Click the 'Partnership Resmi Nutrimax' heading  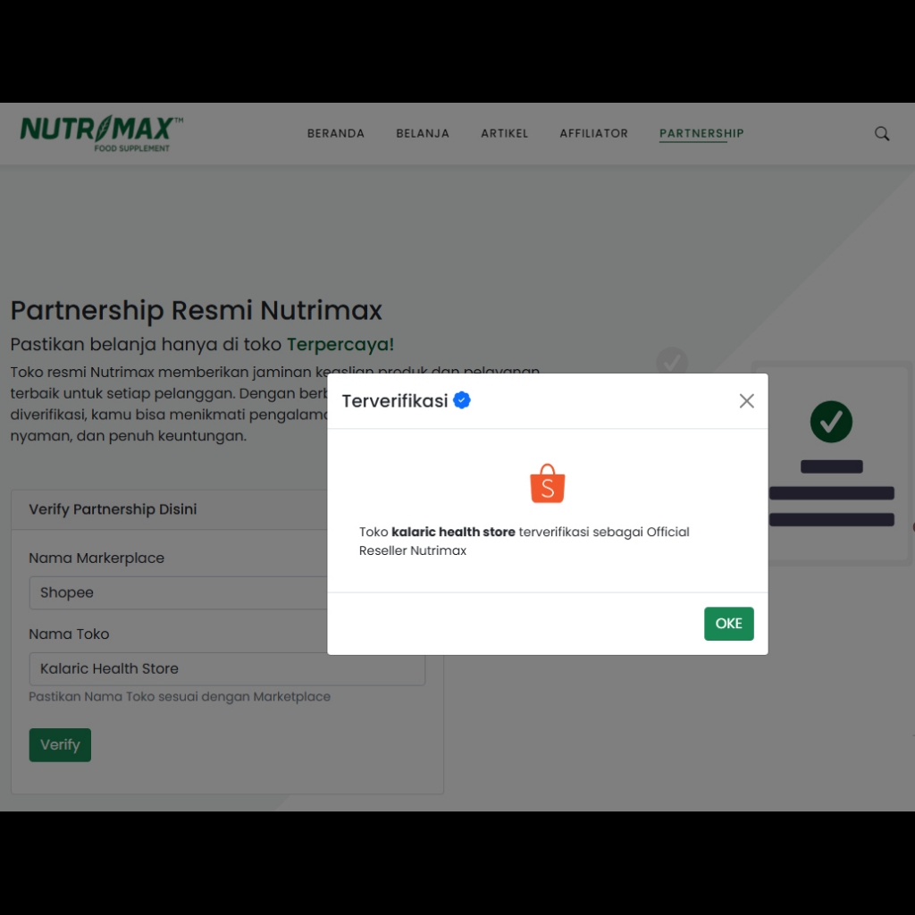196,310
